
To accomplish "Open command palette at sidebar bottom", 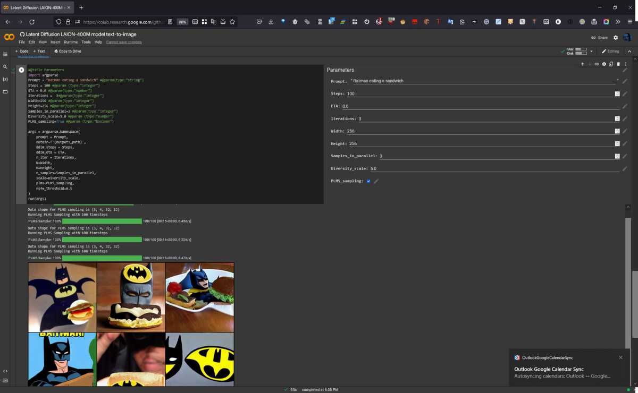I will [5, 380].
